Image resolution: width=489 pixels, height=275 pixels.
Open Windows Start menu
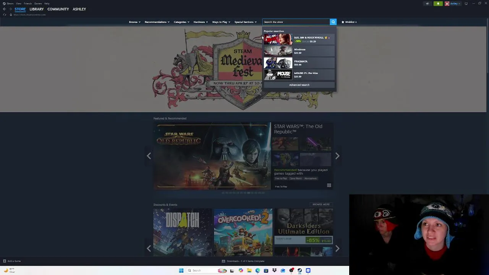coord(181,270)
